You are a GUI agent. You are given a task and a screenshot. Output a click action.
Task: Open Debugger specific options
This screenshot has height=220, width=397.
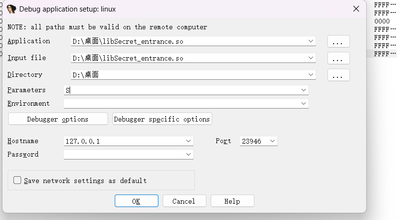click(162, 119)
